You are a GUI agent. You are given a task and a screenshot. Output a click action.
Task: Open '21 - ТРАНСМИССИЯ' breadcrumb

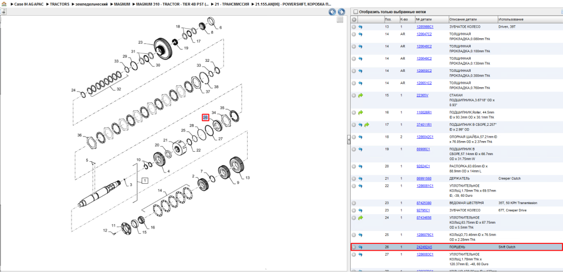231,3
